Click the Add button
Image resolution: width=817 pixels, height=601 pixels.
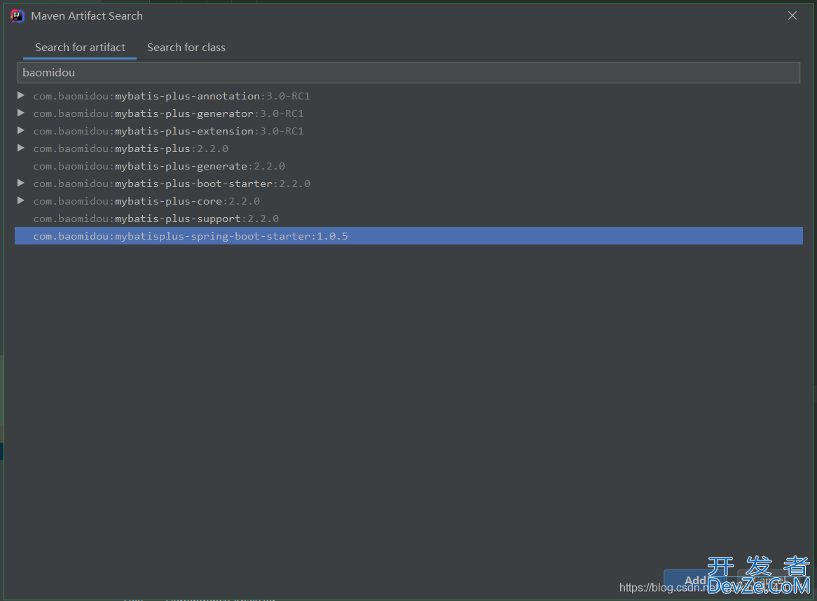coord(695,580)
